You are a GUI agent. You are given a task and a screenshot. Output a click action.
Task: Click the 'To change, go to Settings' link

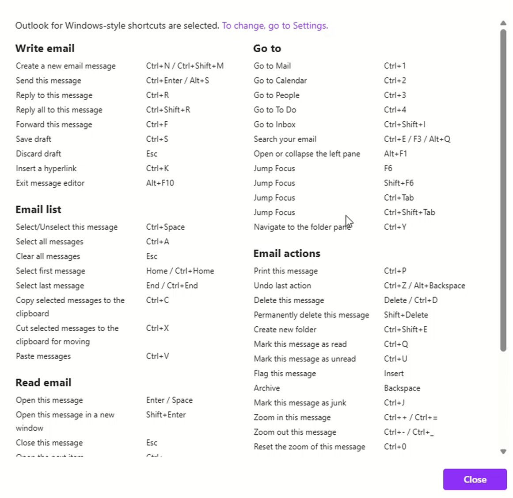pos(275,25)
